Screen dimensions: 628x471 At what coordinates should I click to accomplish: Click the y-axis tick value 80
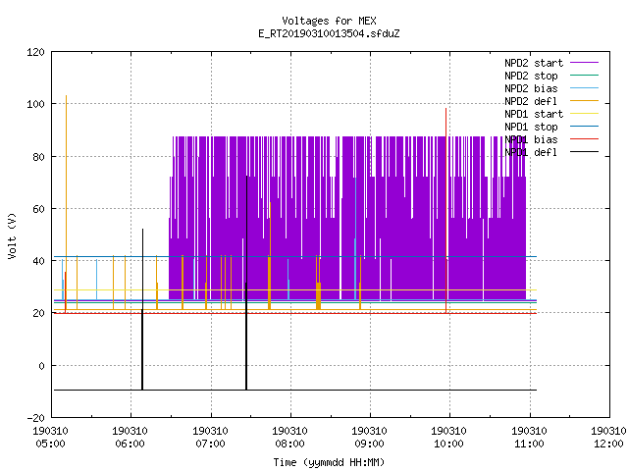[x=38, y=157]
